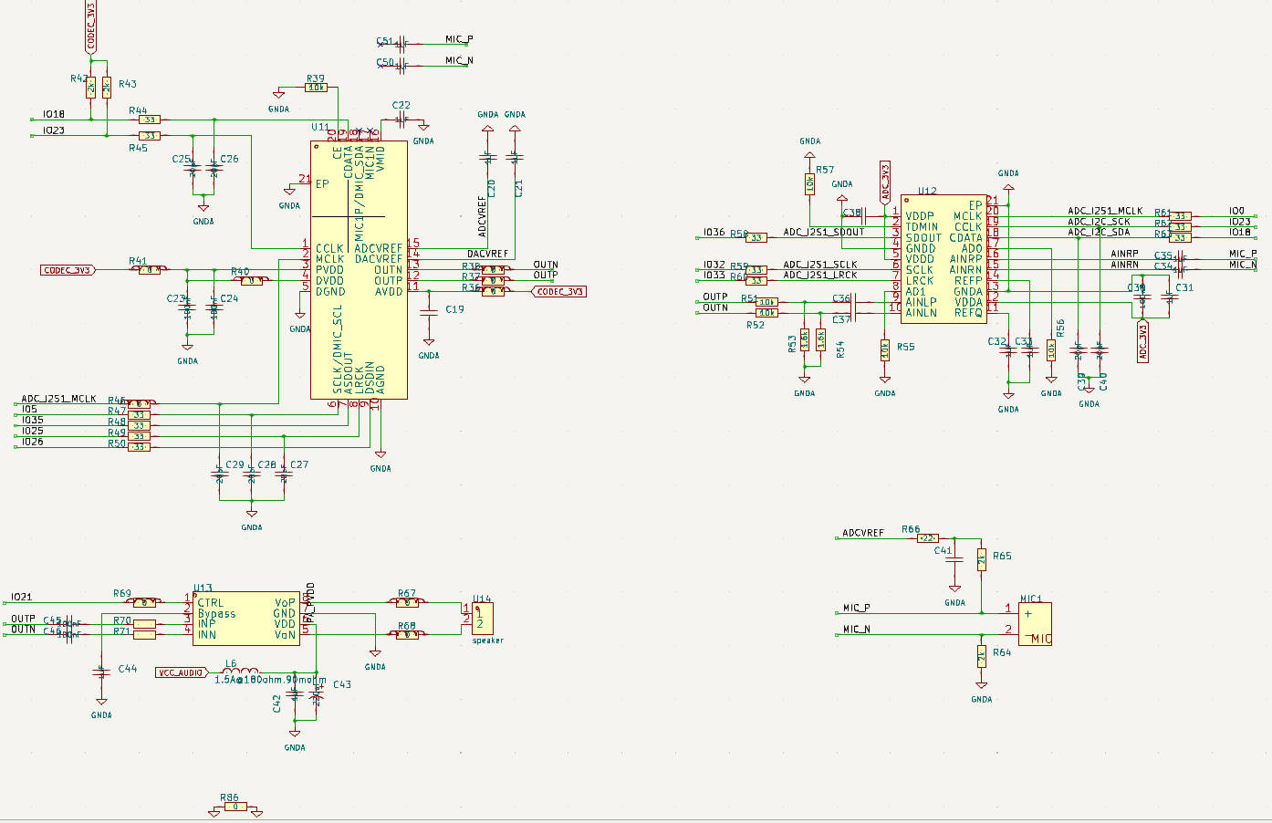Screen dimensions: 1272x823
Task: Select the VCC_AUDIO power label
Action: click(181, 672)
